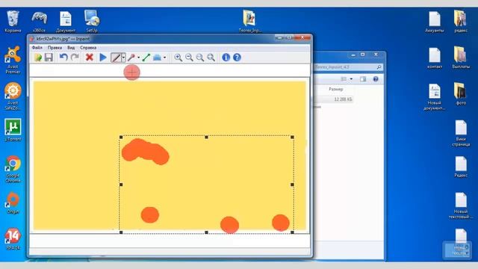Viewport: 478px width, 269px height.
Task: Expand the dropdown next to the Magic Wand tool
Action: click(x=139, y=58)
